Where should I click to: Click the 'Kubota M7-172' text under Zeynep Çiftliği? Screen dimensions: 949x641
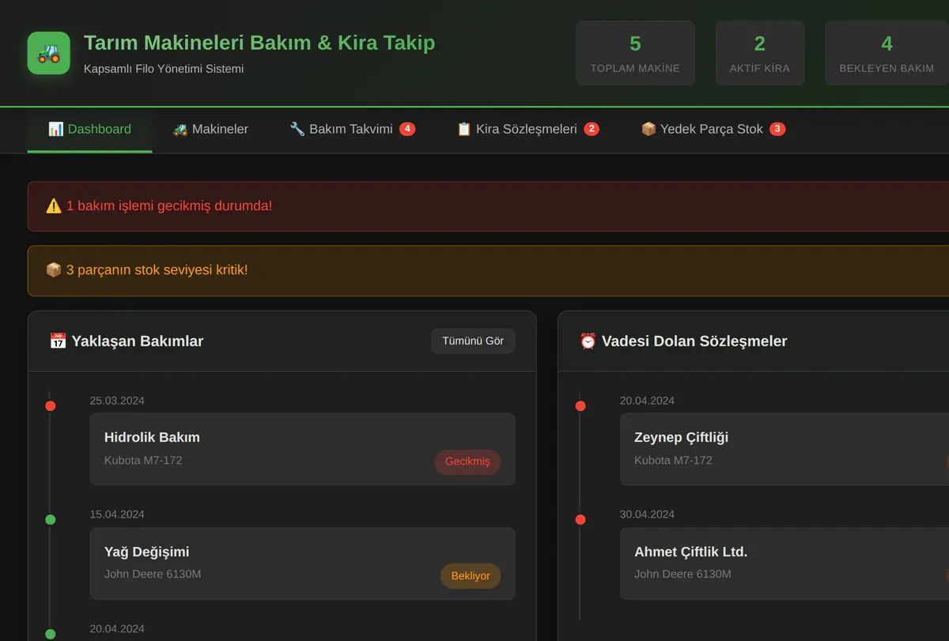tap(673, 460)
